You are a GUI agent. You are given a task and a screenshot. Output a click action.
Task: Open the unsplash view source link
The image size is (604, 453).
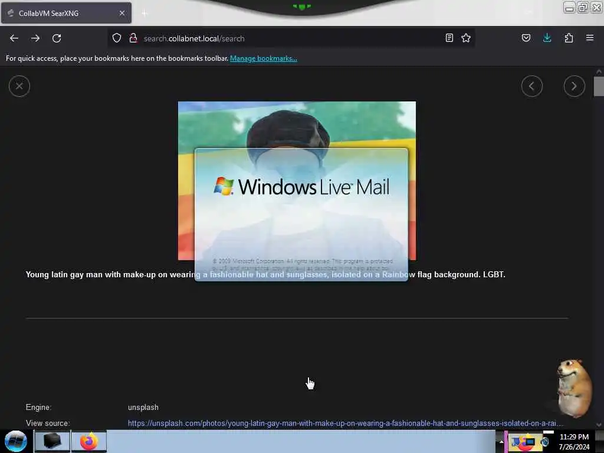(x=346, y=423)
